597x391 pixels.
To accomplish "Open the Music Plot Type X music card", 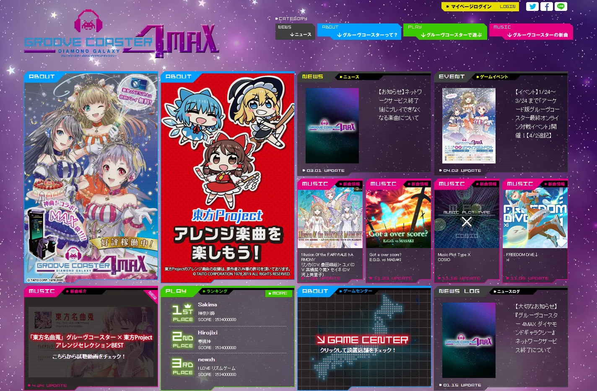I will pos(467,230).
